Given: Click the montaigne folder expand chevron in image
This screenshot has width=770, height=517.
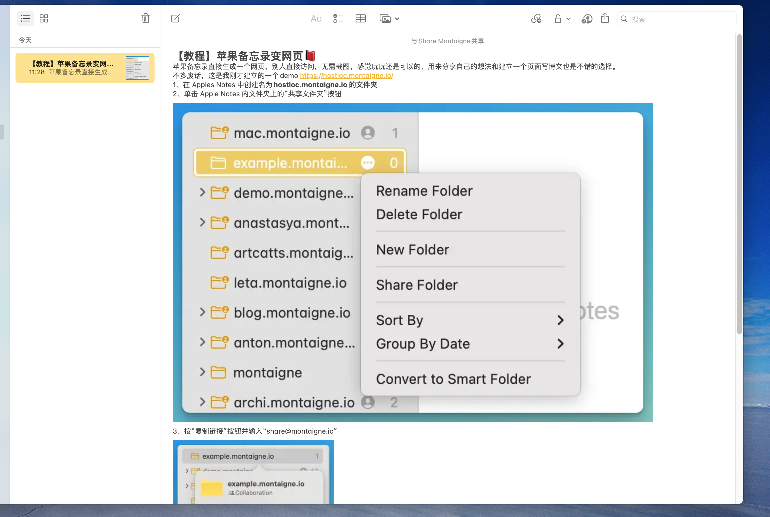Looking at the screenshot, I should pyautogui.click(x=202, y=372).
